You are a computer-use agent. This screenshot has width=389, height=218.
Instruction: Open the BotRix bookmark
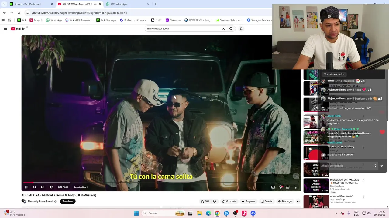point(157,20)
